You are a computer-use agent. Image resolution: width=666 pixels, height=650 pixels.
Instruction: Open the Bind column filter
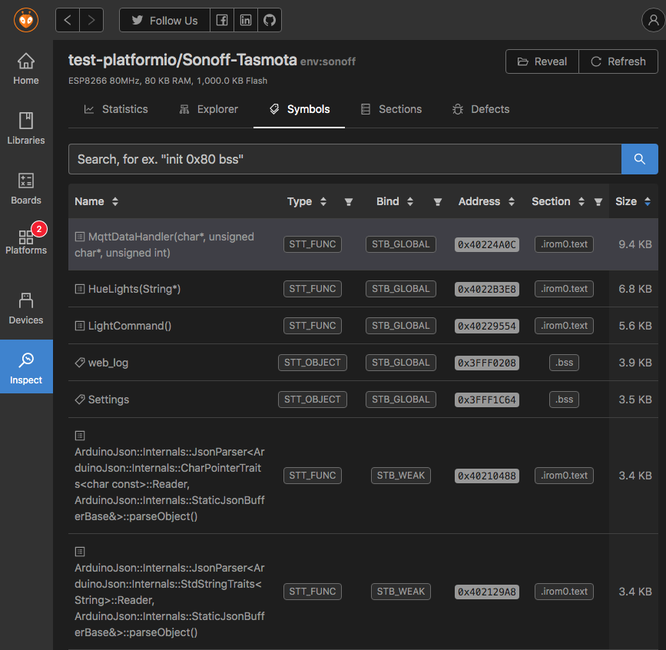(x=438, y=202)
